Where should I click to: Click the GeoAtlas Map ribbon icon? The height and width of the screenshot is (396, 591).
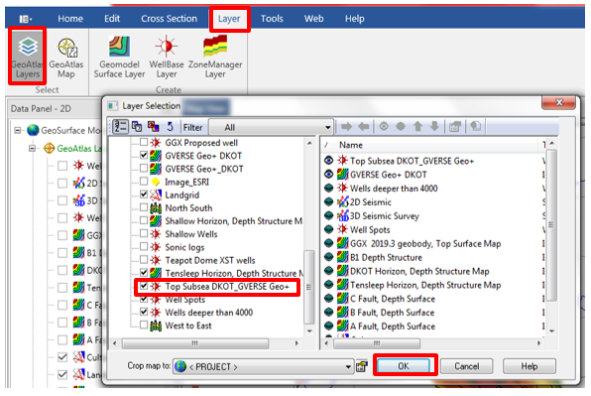[66, 57]
